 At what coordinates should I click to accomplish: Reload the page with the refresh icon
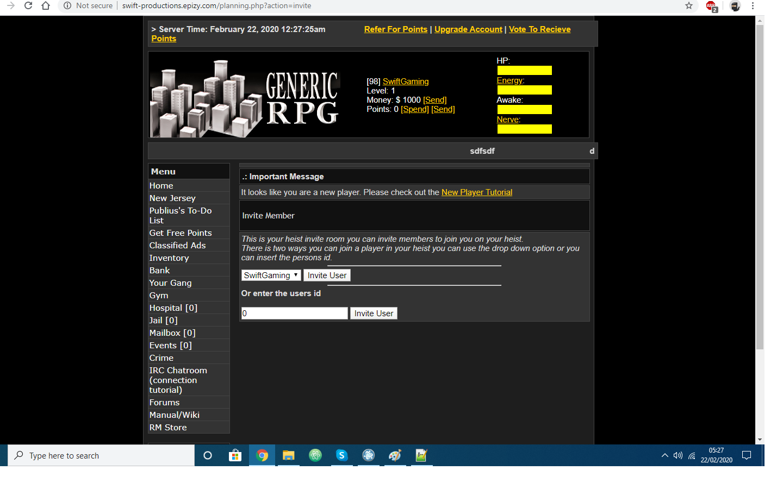click(28, 6)
